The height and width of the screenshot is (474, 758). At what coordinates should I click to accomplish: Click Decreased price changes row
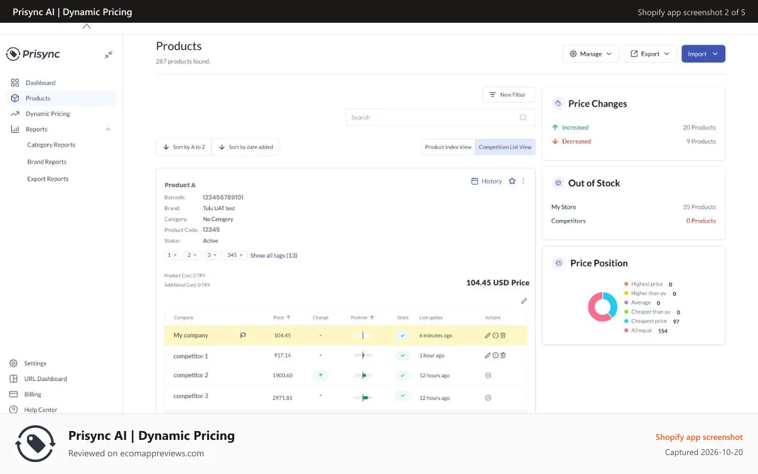tap(634, 142)
